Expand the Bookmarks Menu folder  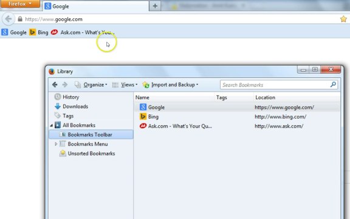[56, 144]
